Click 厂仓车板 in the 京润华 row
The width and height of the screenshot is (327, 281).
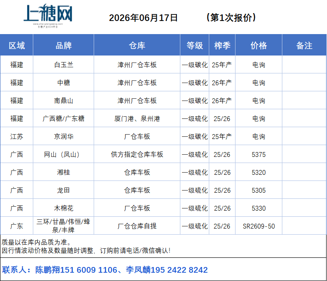(137, 136)
